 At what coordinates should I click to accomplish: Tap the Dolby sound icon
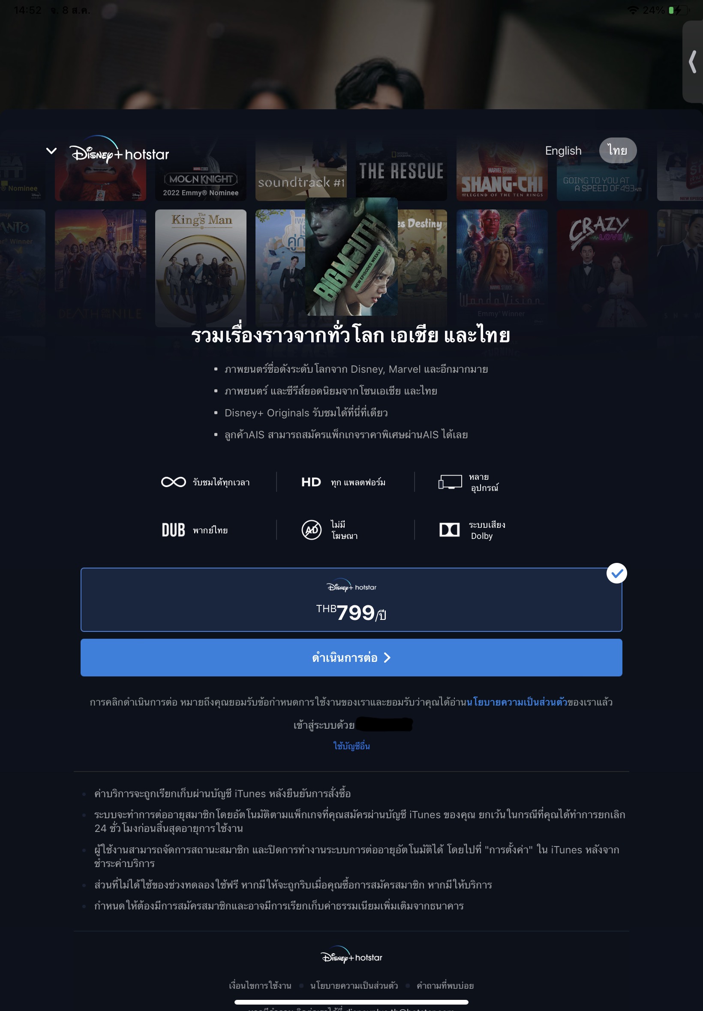450,530
